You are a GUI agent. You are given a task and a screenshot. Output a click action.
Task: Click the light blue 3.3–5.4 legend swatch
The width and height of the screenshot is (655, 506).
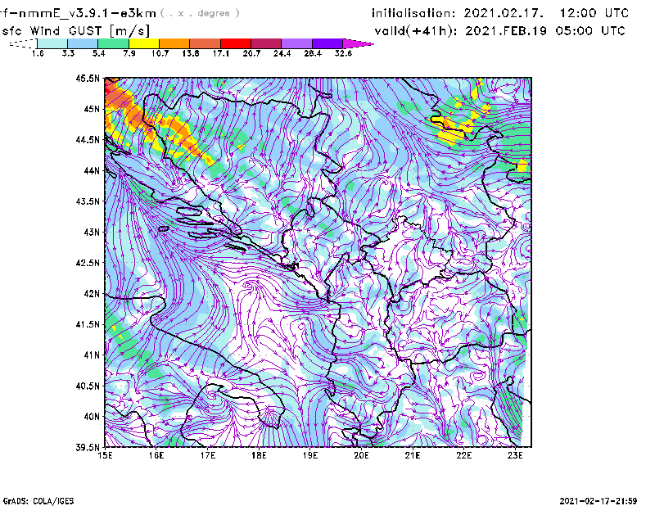point(83,43)
